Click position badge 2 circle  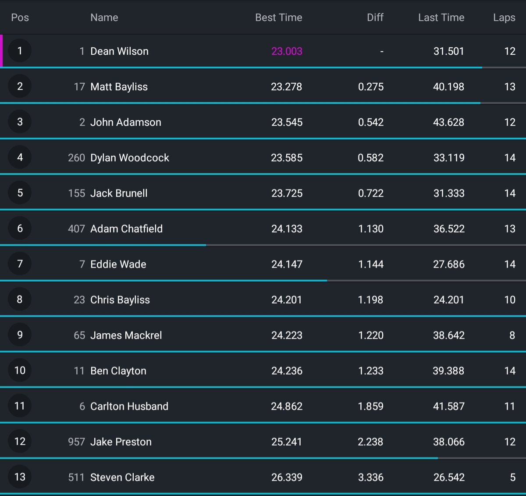20,86
